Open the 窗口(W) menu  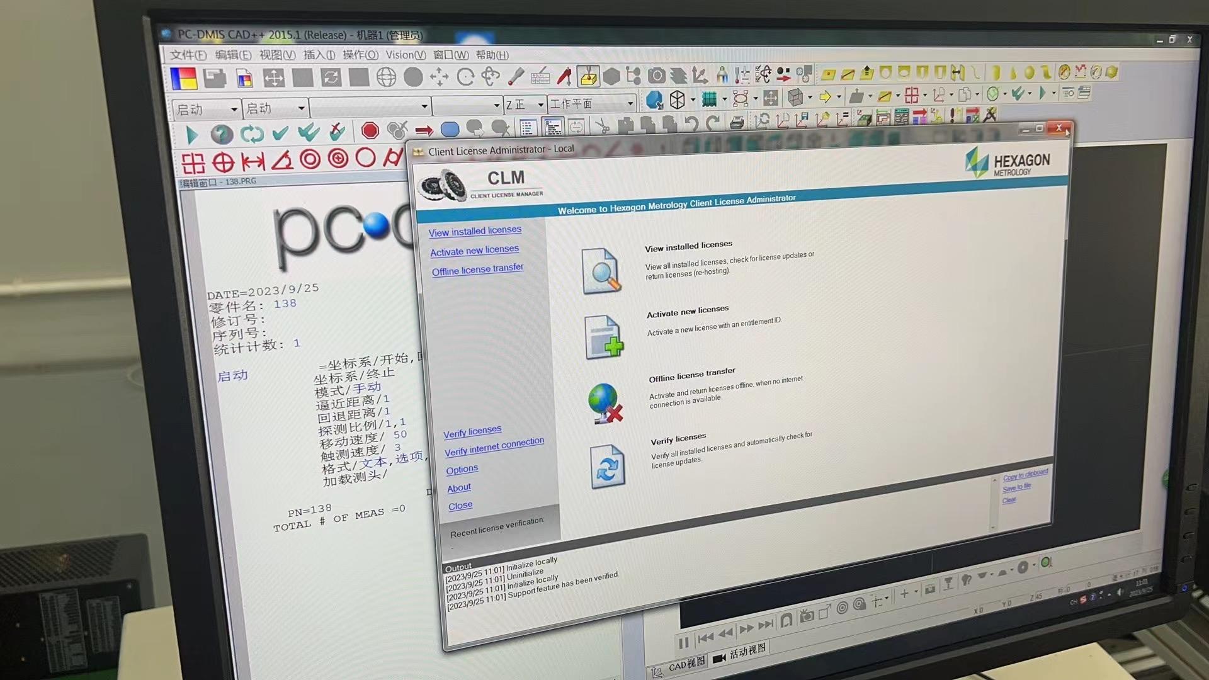click(451, 55)
